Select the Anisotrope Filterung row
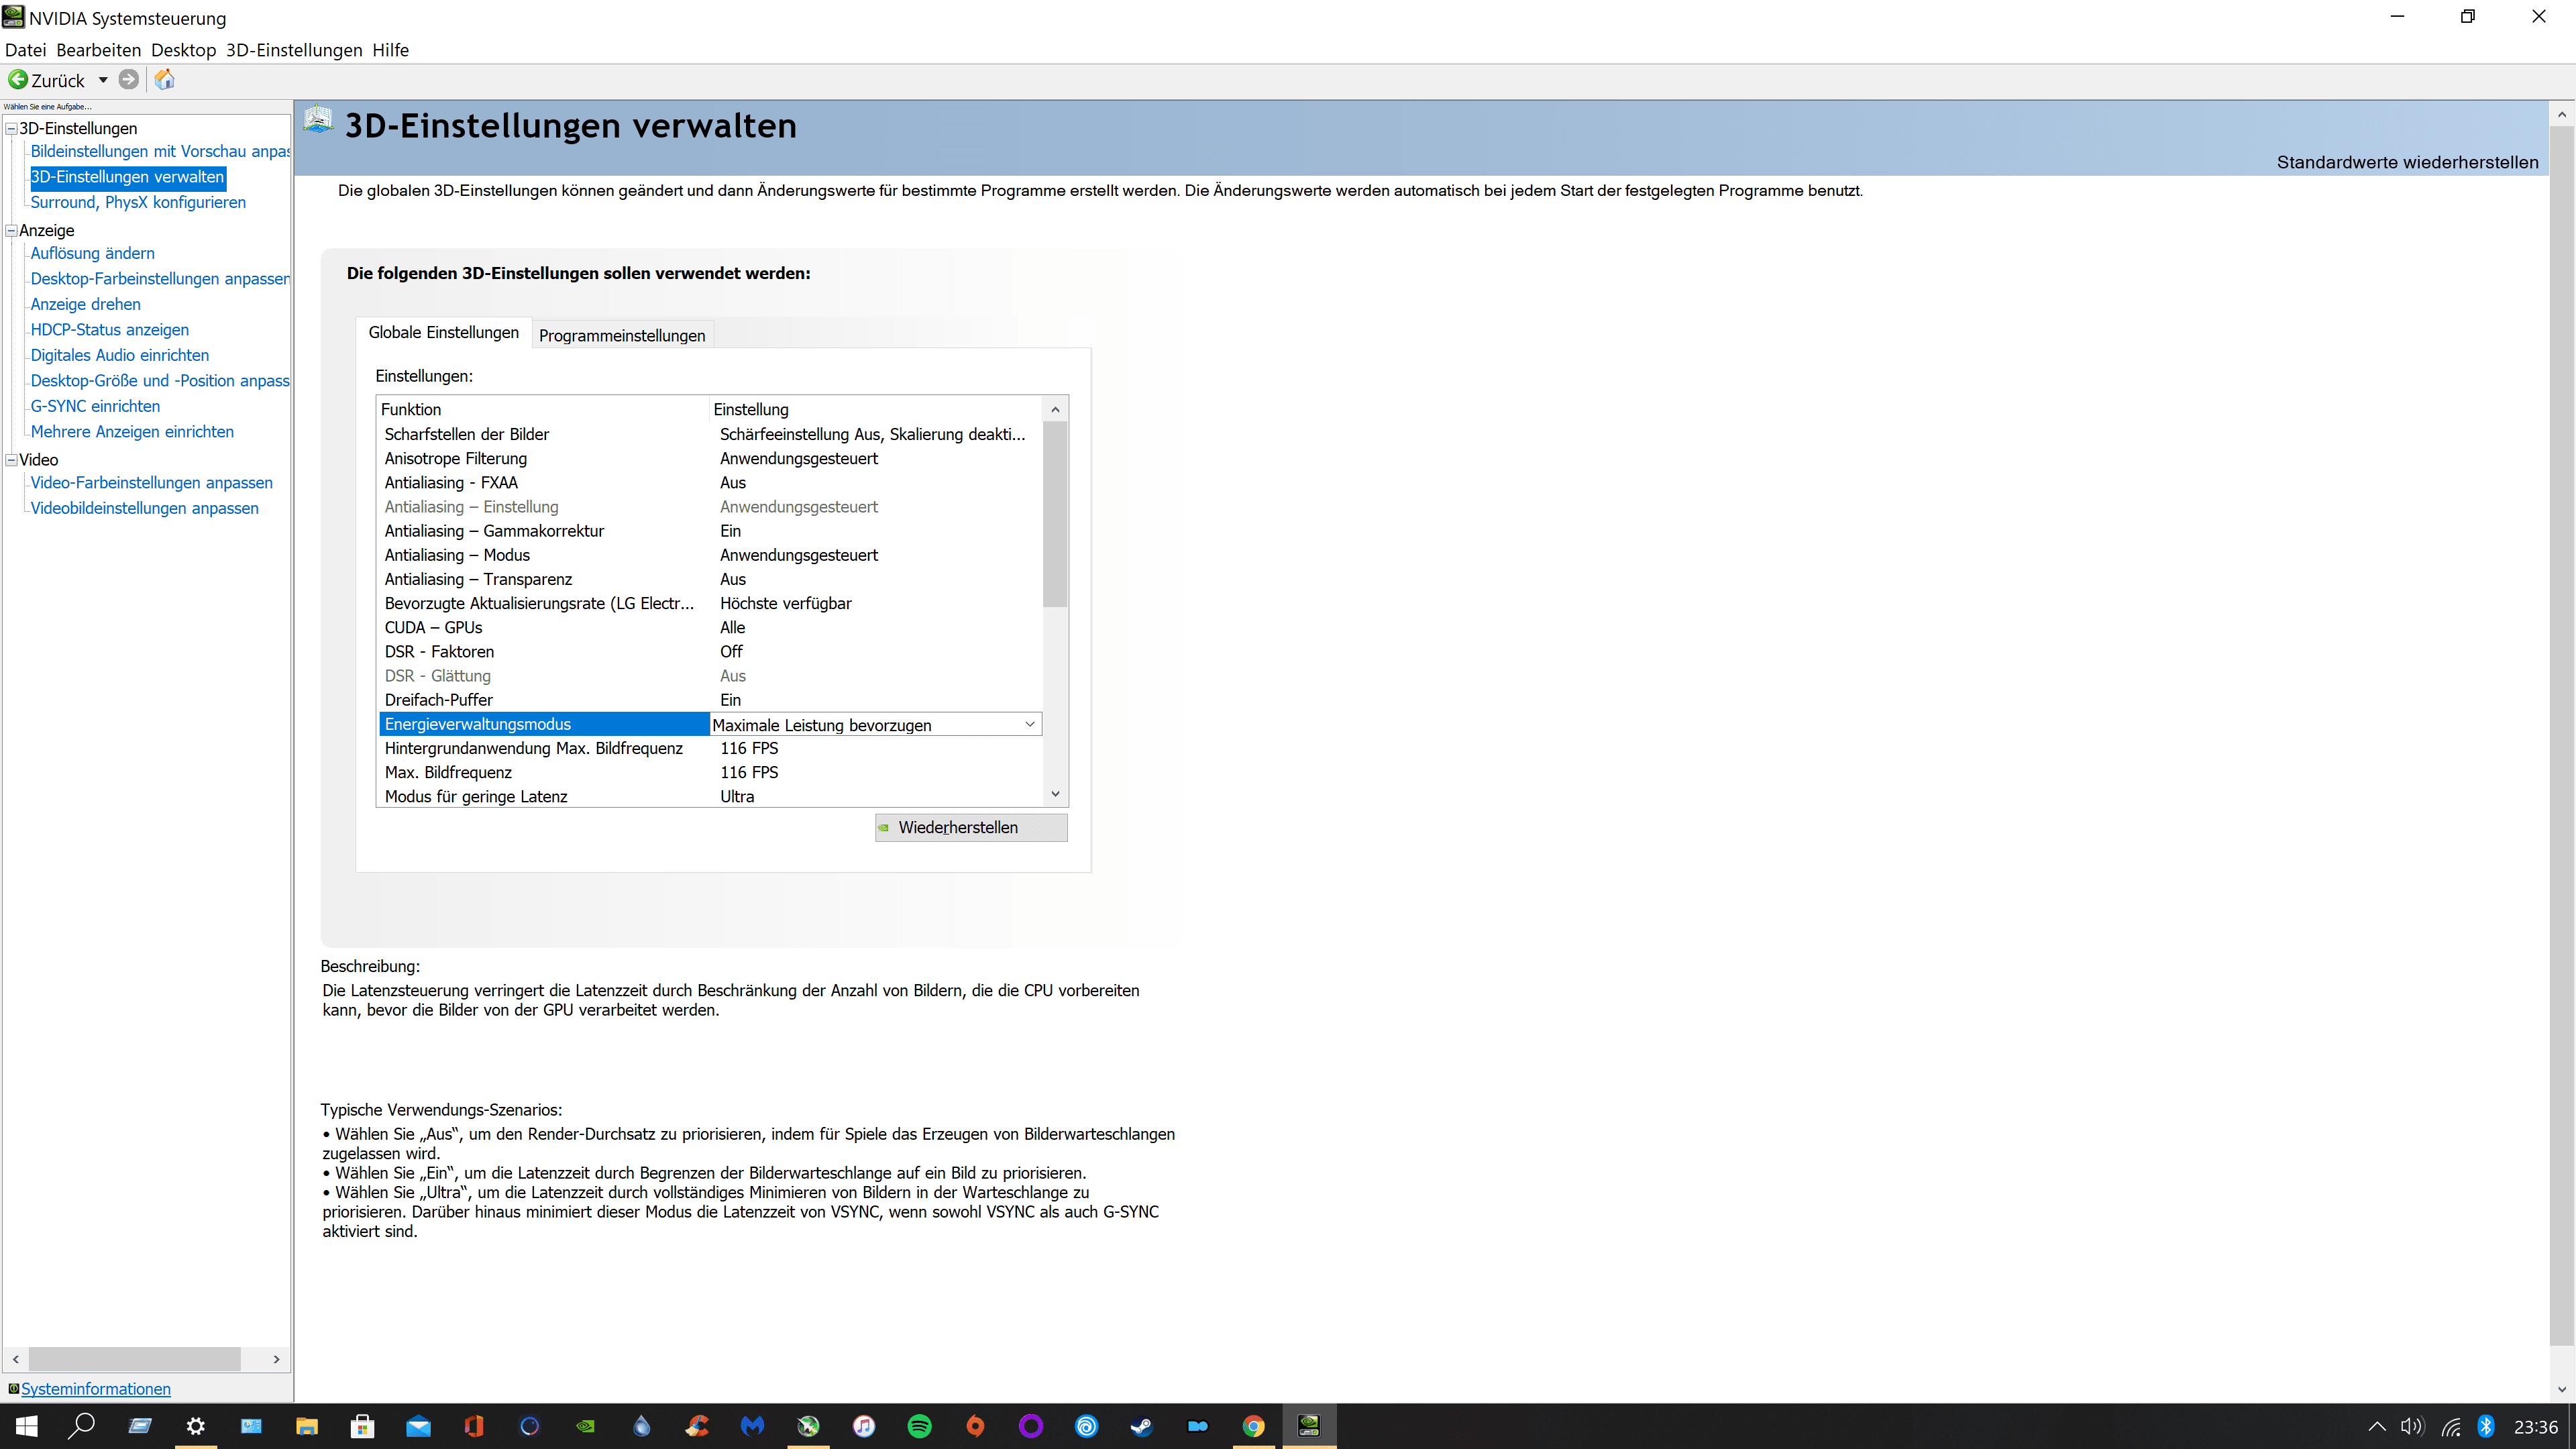 pyautogui.click(x=710, y=458)
